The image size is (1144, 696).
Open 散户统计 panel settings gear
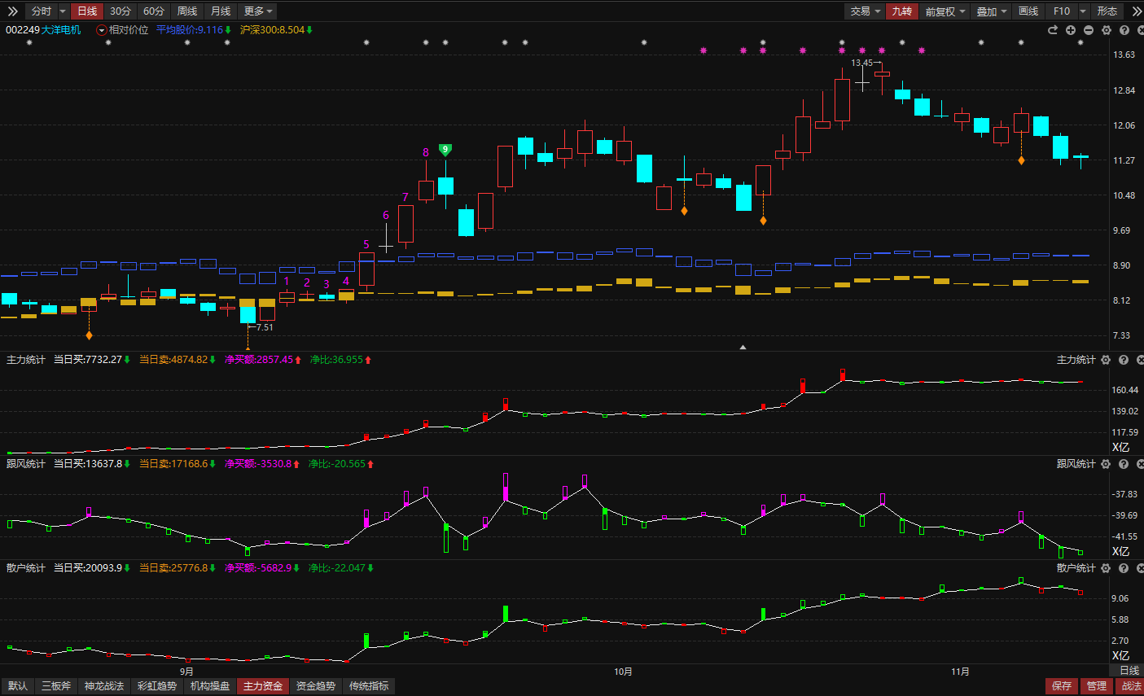click(1106, 568)
